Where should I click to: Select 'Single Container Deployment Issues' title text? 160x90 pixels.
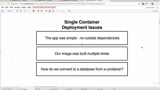(x=82, y=25)
